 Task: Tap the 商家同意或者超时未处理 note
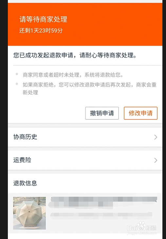coord(73,75)
